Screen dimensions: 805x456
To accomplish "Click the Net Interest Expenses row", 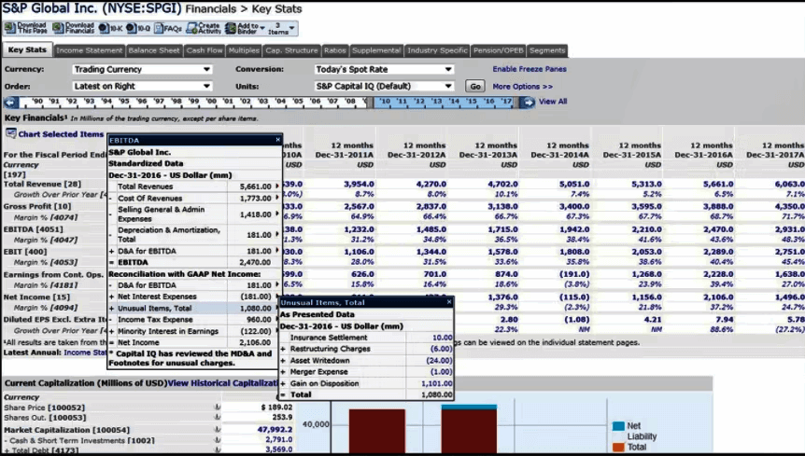I will (194, 297).
